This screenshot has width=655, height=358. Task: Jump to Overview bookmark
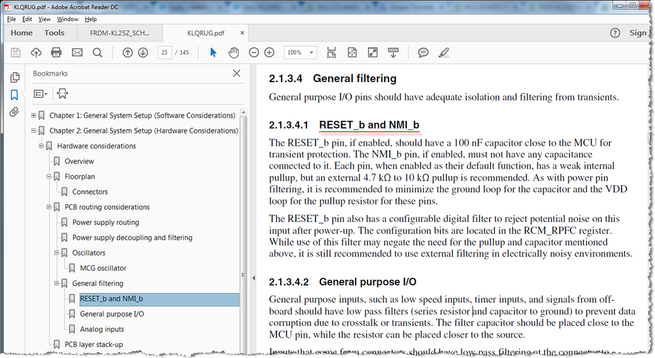click(79, 161)
